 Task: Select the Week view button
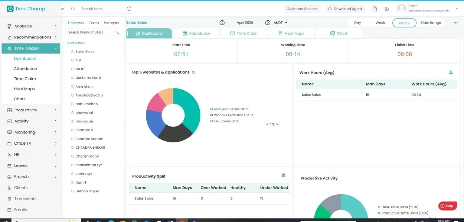pyautogui.click(x=380, y=23)
